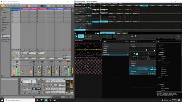
Task: Trigger Column 1 in Resolume
Action: (104, 5)
